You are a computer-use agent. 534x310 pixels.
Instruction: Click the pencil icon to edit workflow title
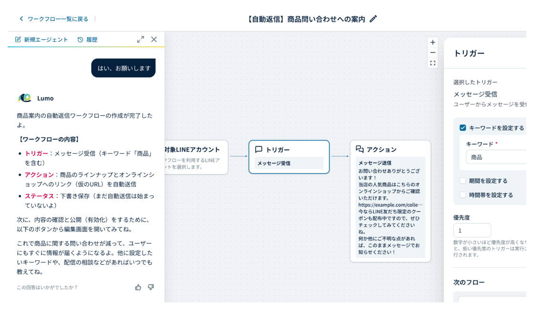373,19
